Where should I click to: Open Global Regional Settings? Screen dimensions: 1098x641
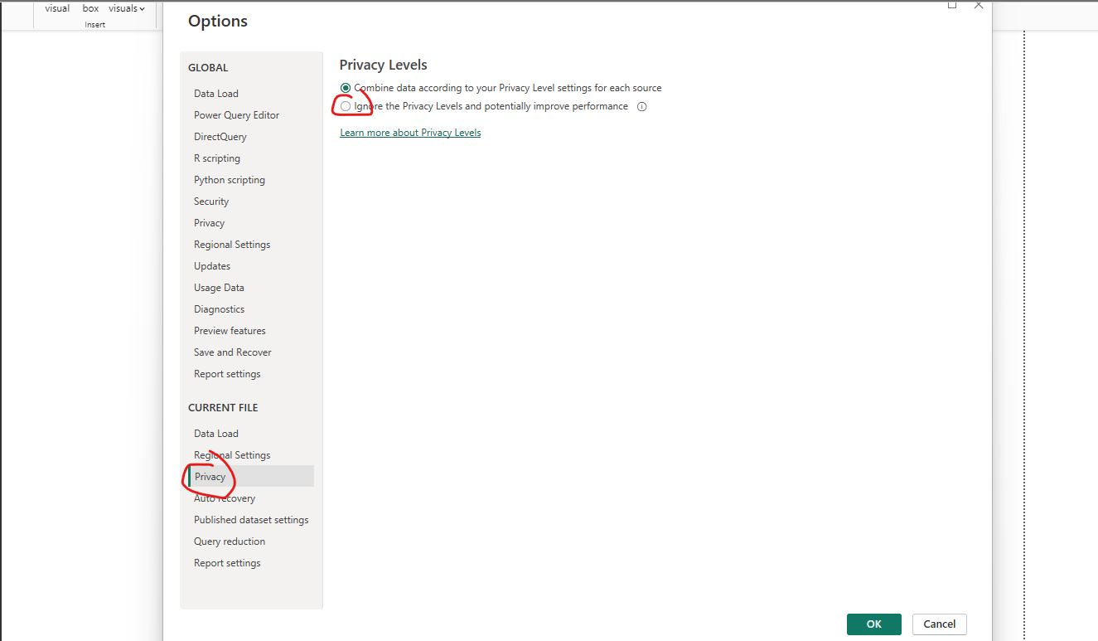232,245
